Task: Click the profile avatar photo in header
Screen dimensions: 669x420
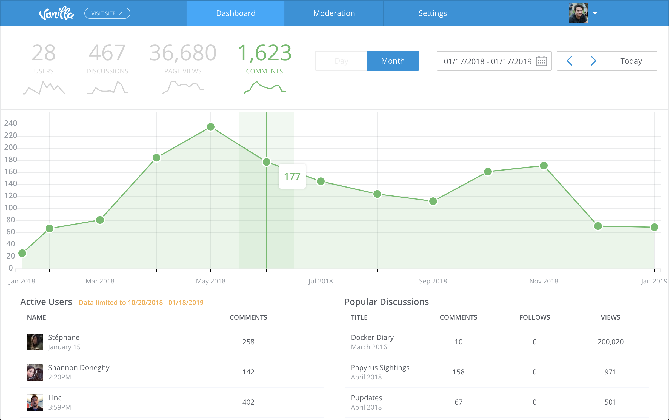Action: pyautogui.click(x=578, y=13)
